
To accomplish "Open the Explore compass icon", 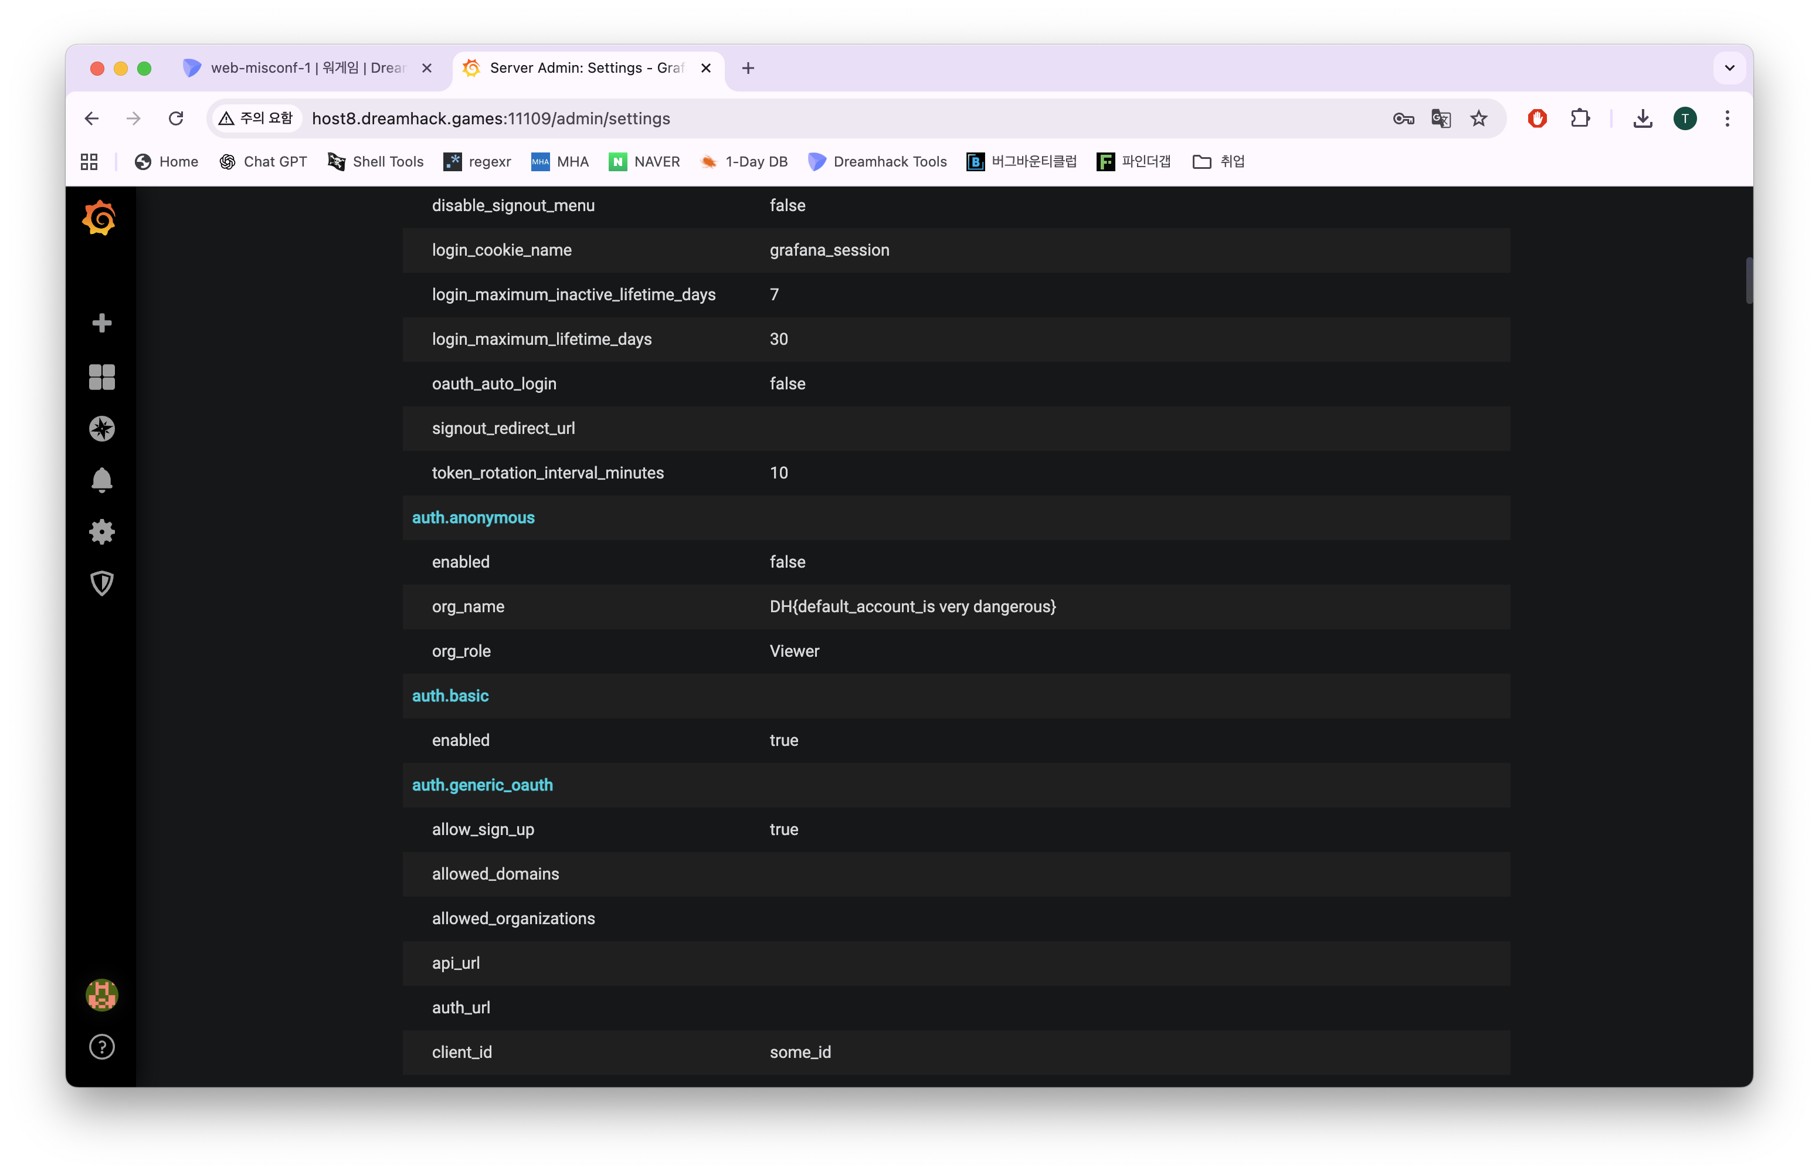I will pos(101,429).
